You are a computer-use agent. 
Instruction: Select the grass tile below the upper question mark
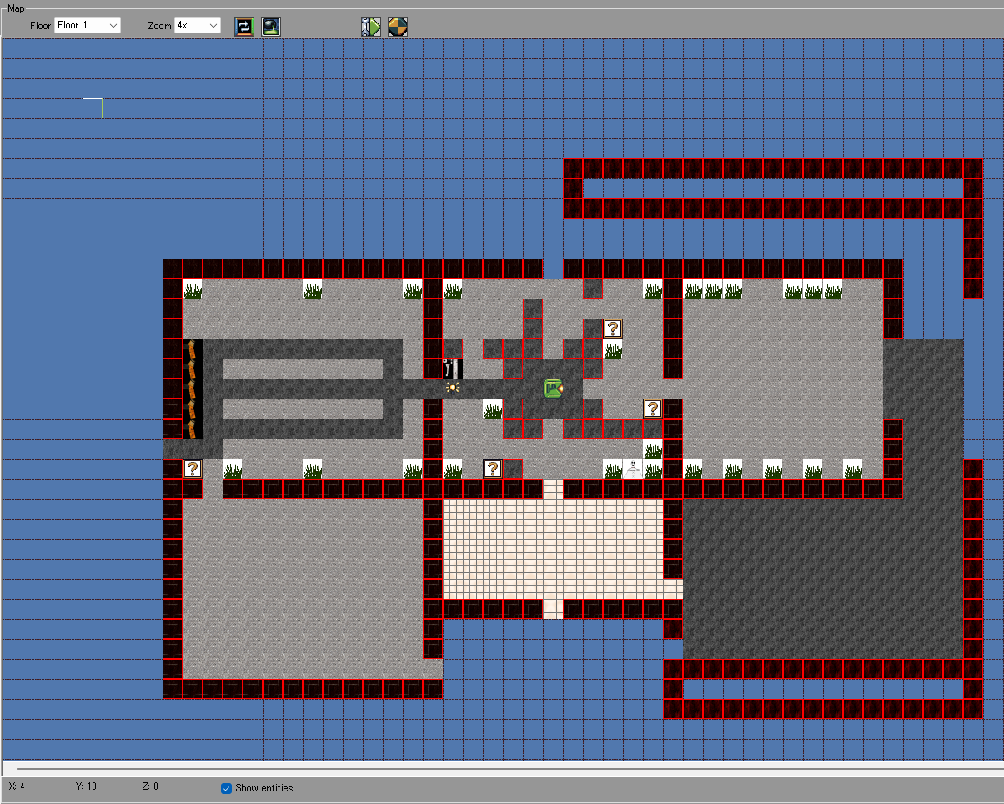tap(613, 349)
